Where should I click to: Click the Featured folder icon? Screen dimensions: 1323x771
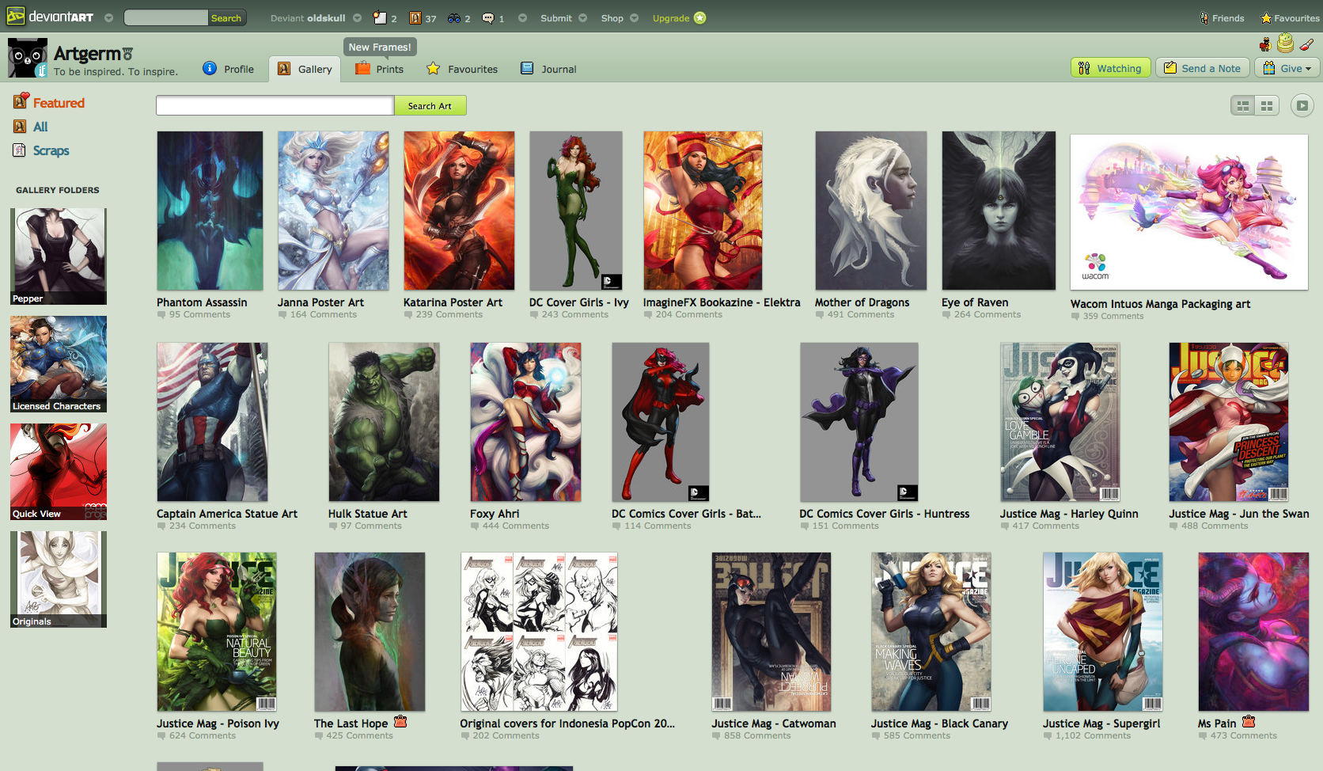tap(21, 101)
